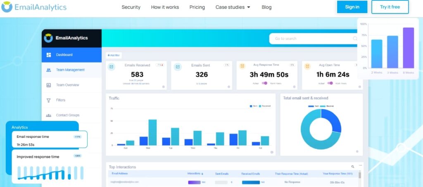The width and height of the screenshot is (423, 187).
Task: Click the EmailAnalytics logo in the header
Action: [34, 7]
